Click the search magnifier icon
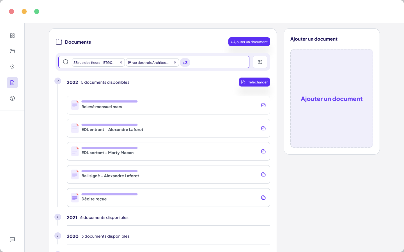The width and height of the screenshot is (404, 252). click(66, 62)
